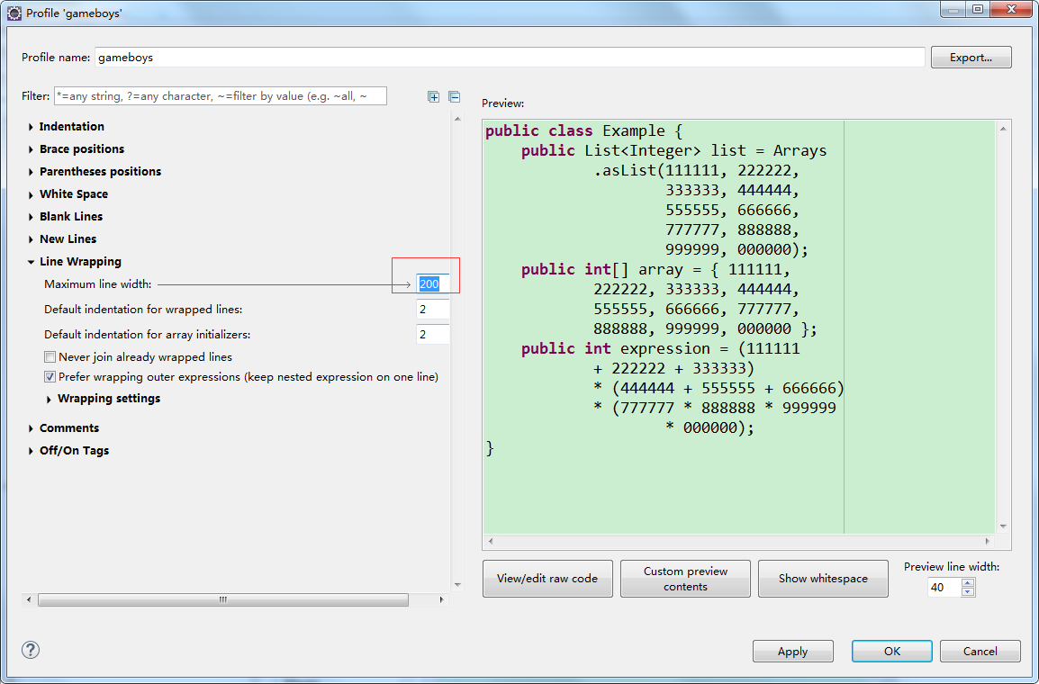The image size is (1039, 684).
Task: Focus the Filter text field
Action: [x=221, y=96]
